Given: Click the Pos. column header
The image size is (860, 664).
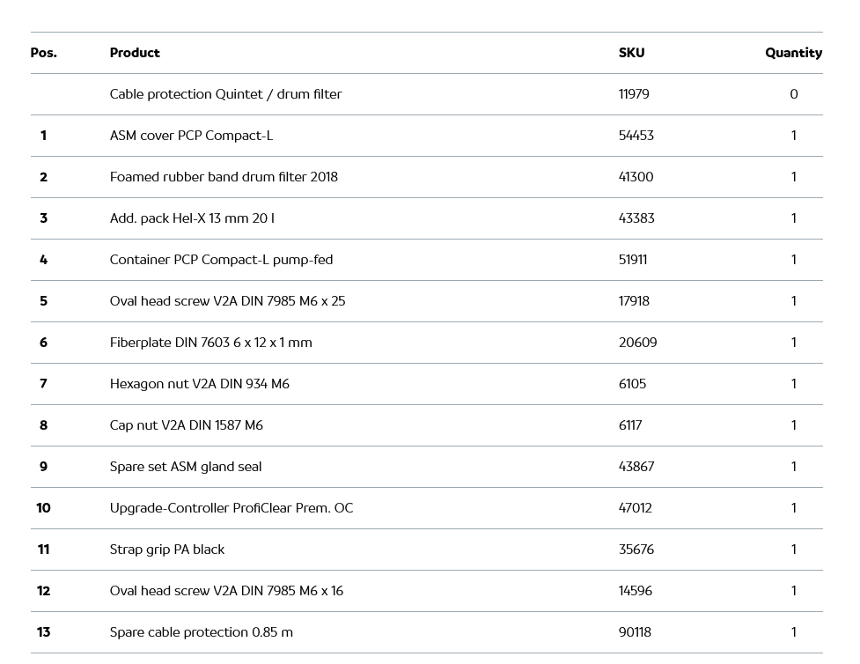Looking at the screenshot, I should point(43,53).
